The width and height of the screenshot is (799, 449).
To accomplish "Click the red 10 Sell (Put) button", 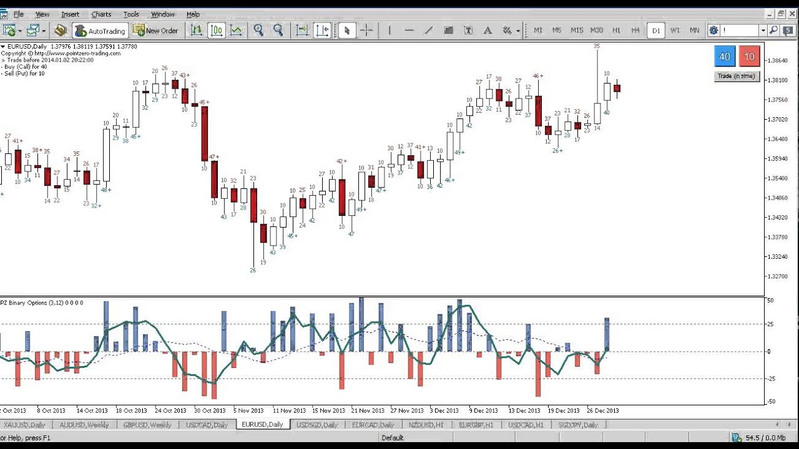I will (750, 57).
